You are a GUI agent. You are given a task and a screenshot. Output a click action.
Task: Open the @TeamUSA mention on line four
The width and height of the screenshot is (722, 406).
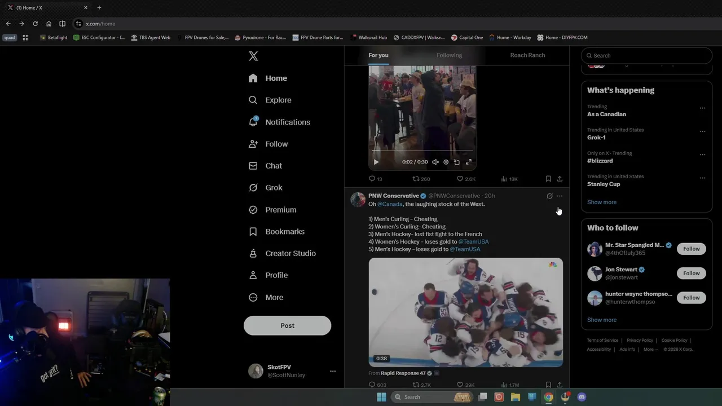(473, 242)
